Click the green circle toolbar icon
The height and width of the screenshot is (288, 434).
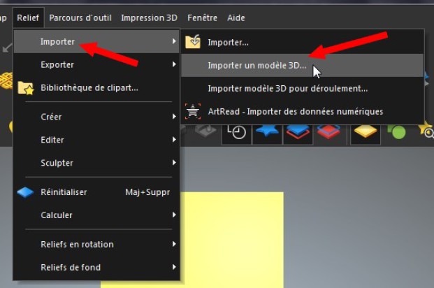pyautogui.click(x=397, y=132)
